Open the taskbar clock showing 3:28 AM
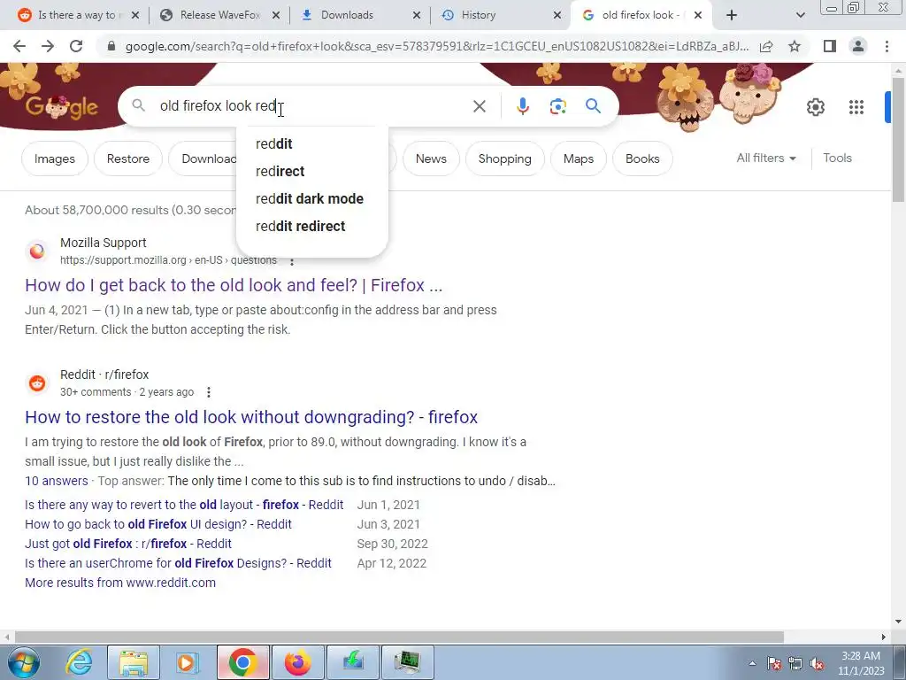906x680 pixels. 862,663
